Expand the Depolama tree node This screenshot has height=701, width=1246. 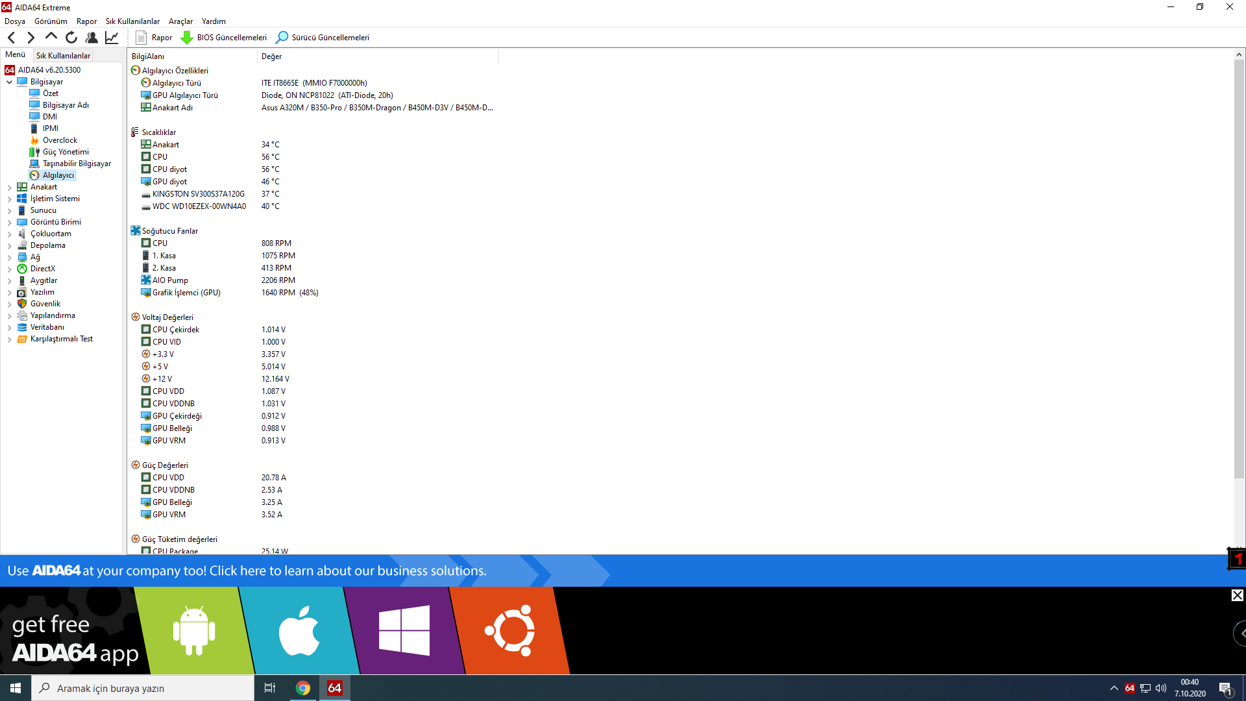[10, 246]
